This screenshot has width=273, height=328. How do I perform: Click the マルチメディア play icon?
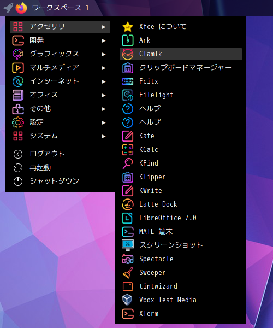click(x=18, y=68)
